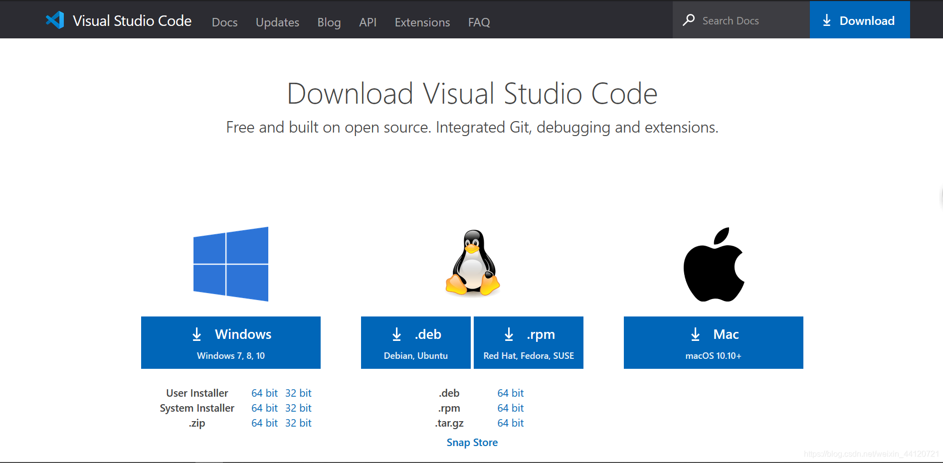Open the Snap Store link
The height and width of the screenshot is (463, 943).
coord(472,443)
